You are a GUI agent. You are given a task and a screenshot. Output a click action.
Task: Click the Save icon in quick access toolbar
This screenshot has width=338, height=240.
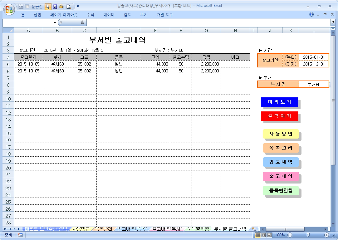point(55,6)
